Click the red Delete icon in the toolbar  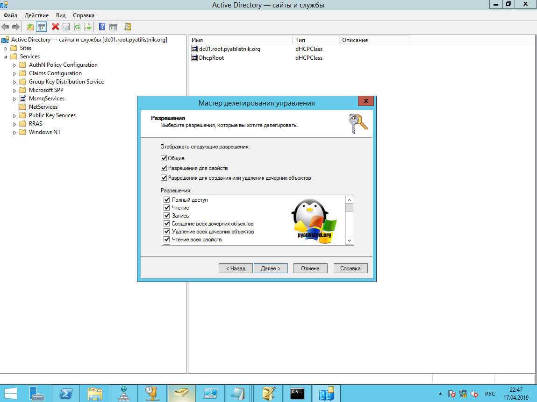coord(55,27)
